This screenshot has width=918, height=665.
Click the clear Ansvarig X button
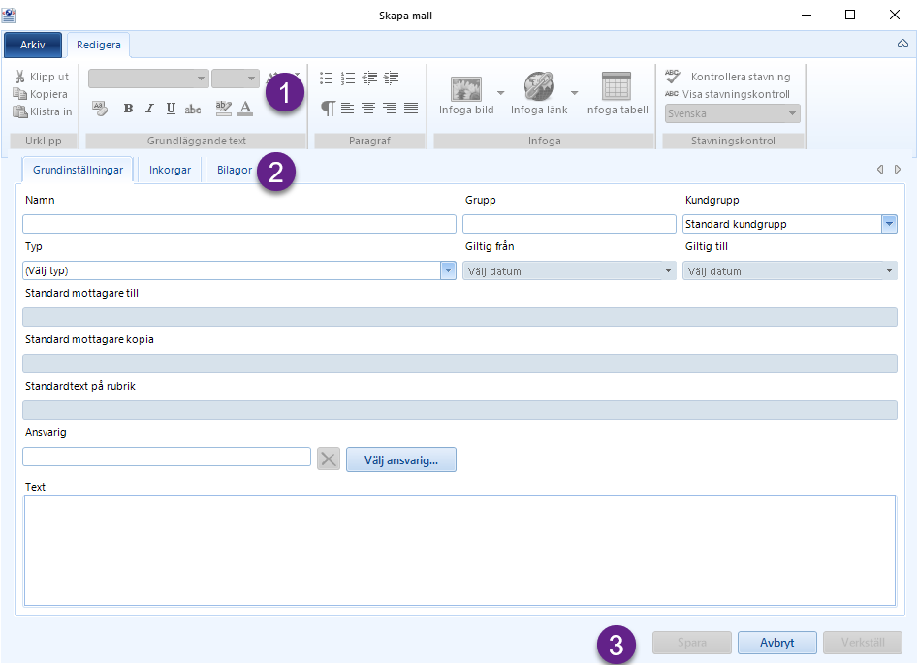click(329, 459)
